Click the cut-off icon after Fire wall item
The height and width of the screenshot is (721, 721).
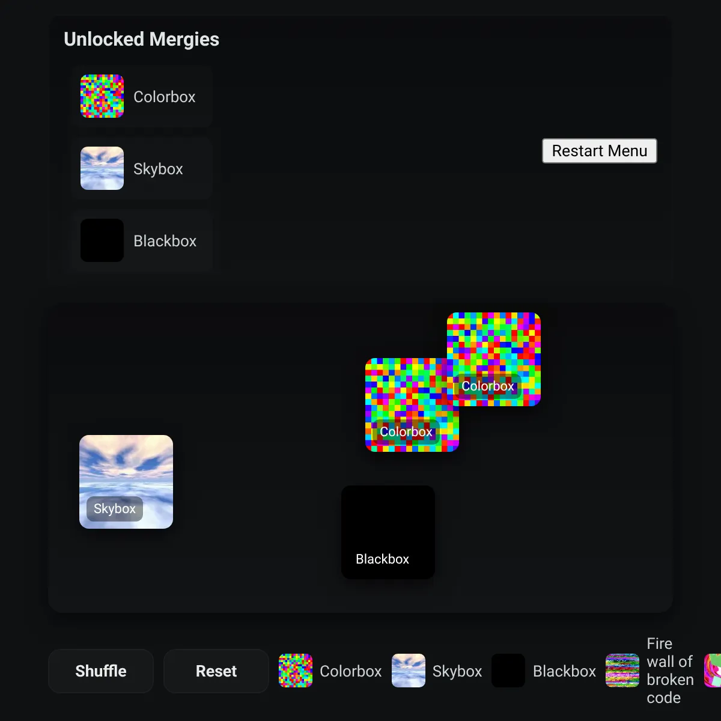(713, 671)
